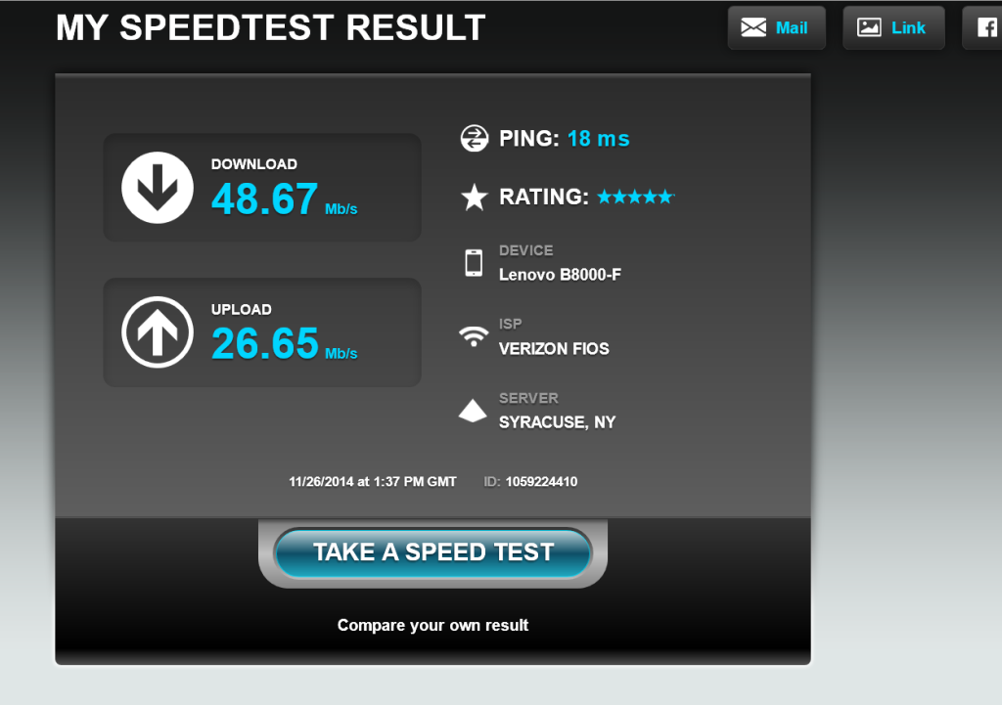The height and width of the screenshot is (705, 1002).
Task: Click the Facebook share icon
Action: click(x=986, y=27)
